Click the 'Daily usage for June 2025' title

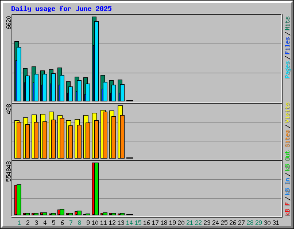[x=61, y=9]
